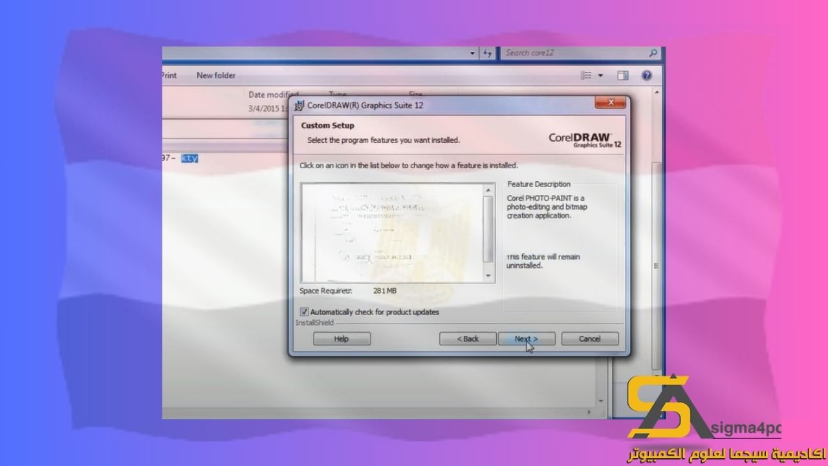Open the view options dropdown arrow

(600, 76)
